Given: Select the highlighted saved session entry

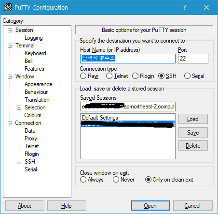Looking at the screenshot, I should (128, 124).
